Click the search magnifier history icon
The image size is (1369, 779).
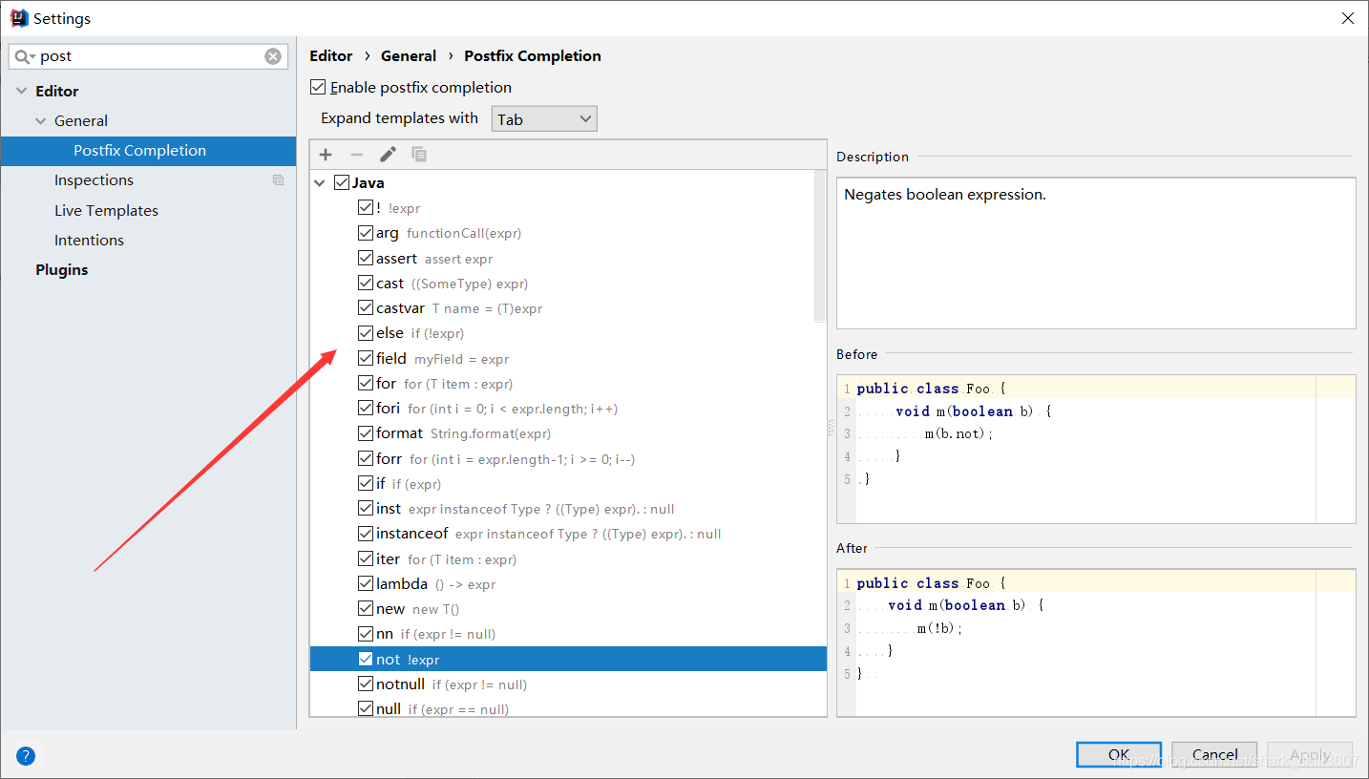pos(25,57)
